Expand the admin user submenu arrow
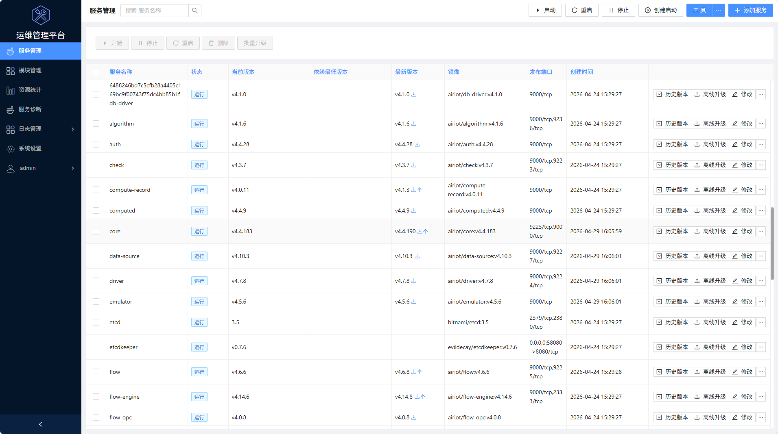The height and width of the screenshot is (434, 778). coord(73,168)
